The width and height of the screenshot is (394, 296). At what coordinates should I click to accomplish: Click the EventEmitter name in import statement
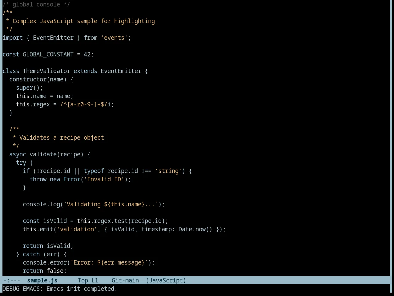click(53, 38)
